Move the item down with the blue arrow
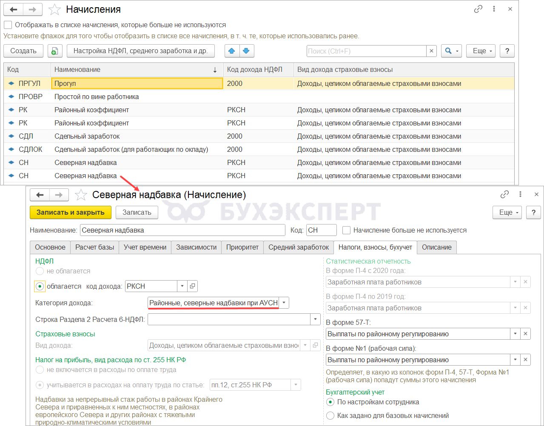 246,51
